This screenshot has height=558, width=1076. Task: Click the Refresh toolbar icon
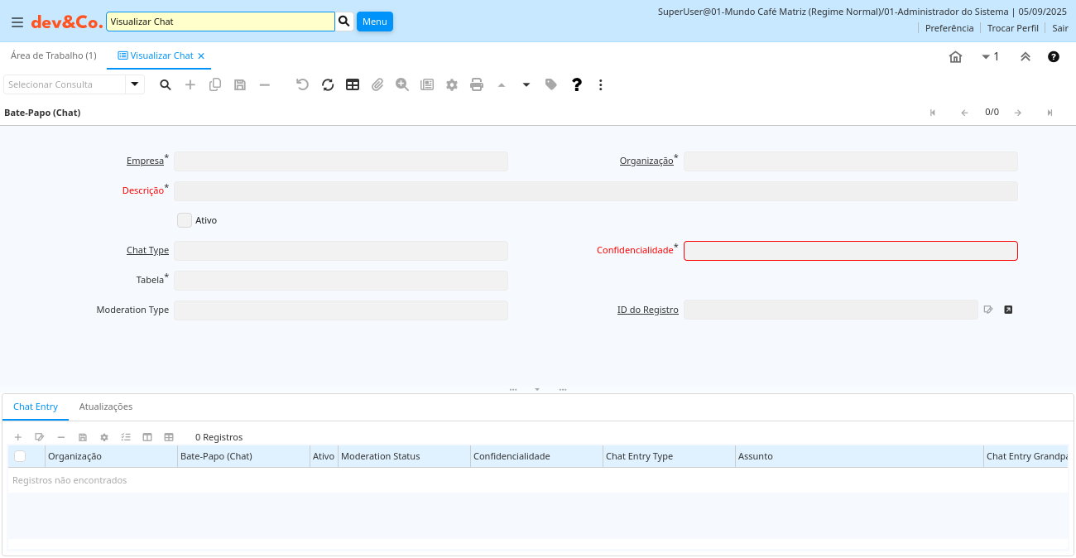tap(328, 84)
